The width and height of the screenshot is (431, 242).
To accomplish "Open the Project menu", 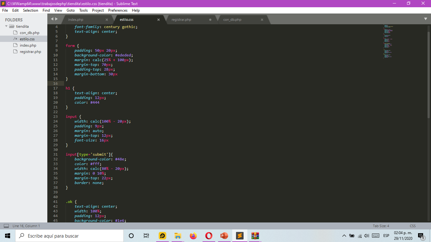I will [98, 10].
